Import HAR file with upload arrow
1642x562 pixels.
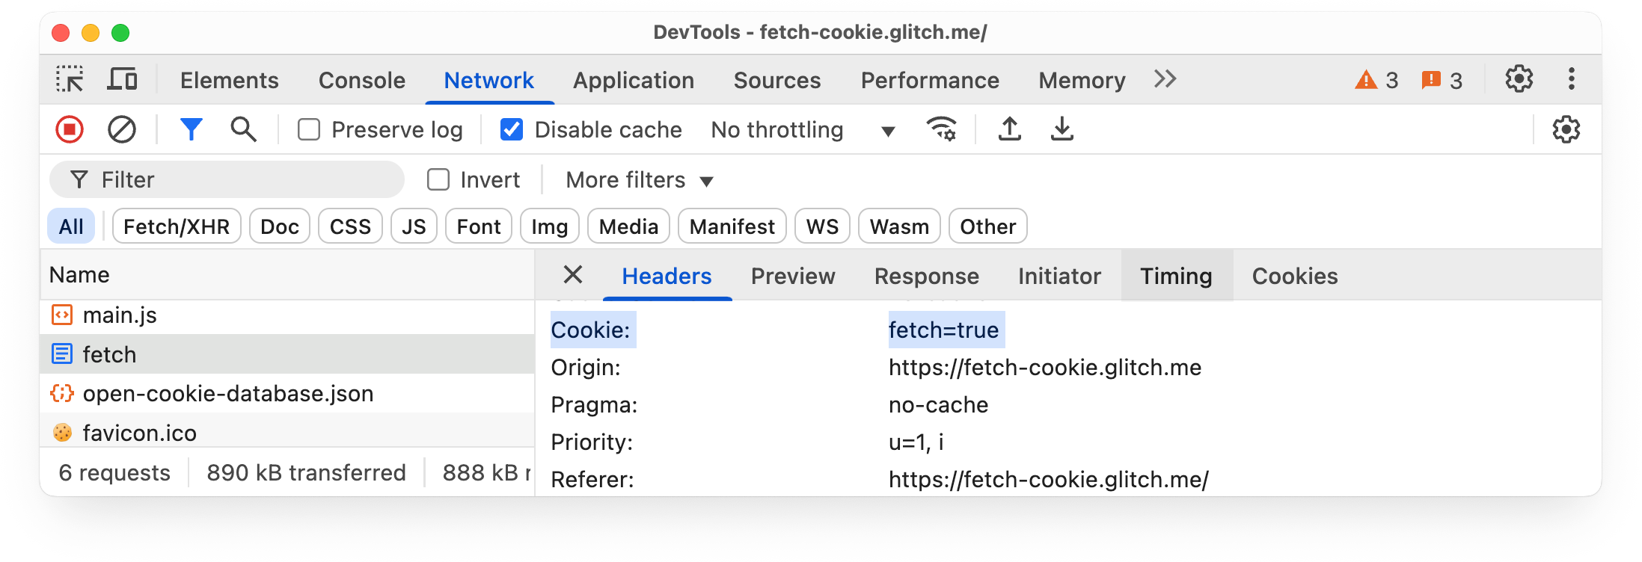pos(1010,129)
